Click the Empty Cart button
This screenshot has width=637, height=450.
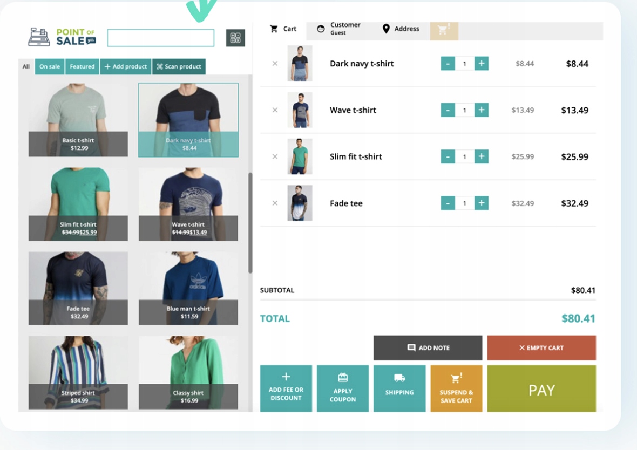541,348
